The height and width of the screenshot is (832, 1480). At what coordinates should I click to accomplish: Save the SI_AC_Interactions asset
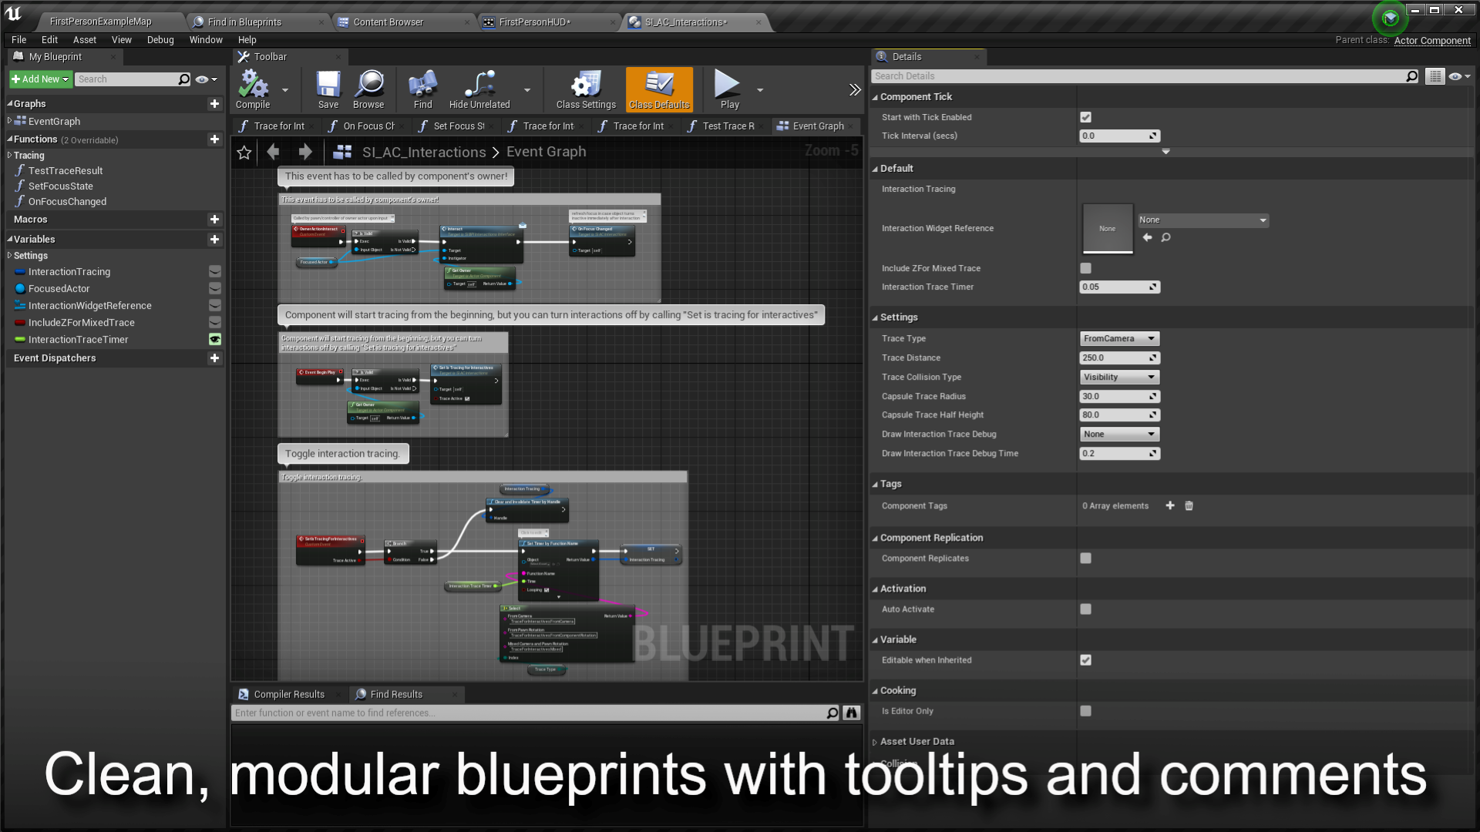[x=328, y=86]
